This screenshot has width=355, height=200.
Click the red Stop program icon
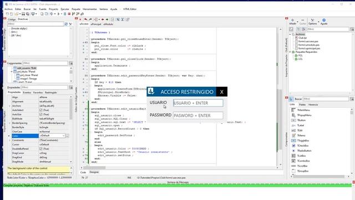(x=69, y=14)
